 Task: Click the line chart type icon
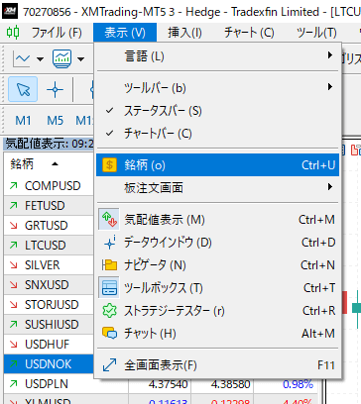point(22,58)
